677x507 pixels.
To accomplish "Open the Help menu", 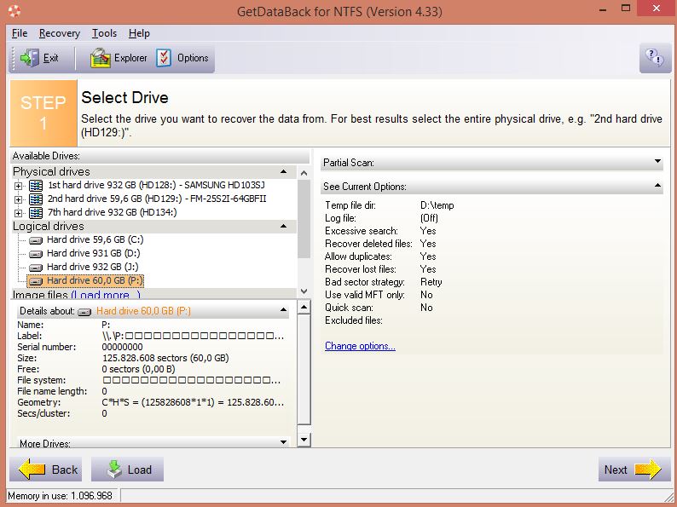I will [x=139, y=33].
